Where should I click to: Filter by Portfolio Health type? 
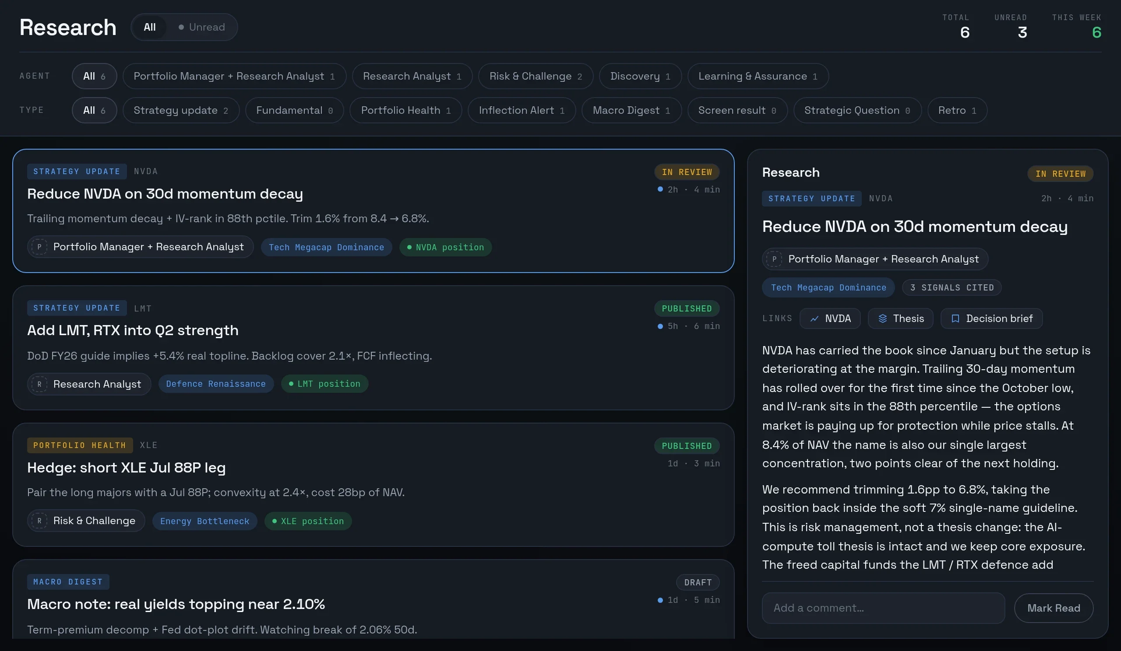pos(405,110)
